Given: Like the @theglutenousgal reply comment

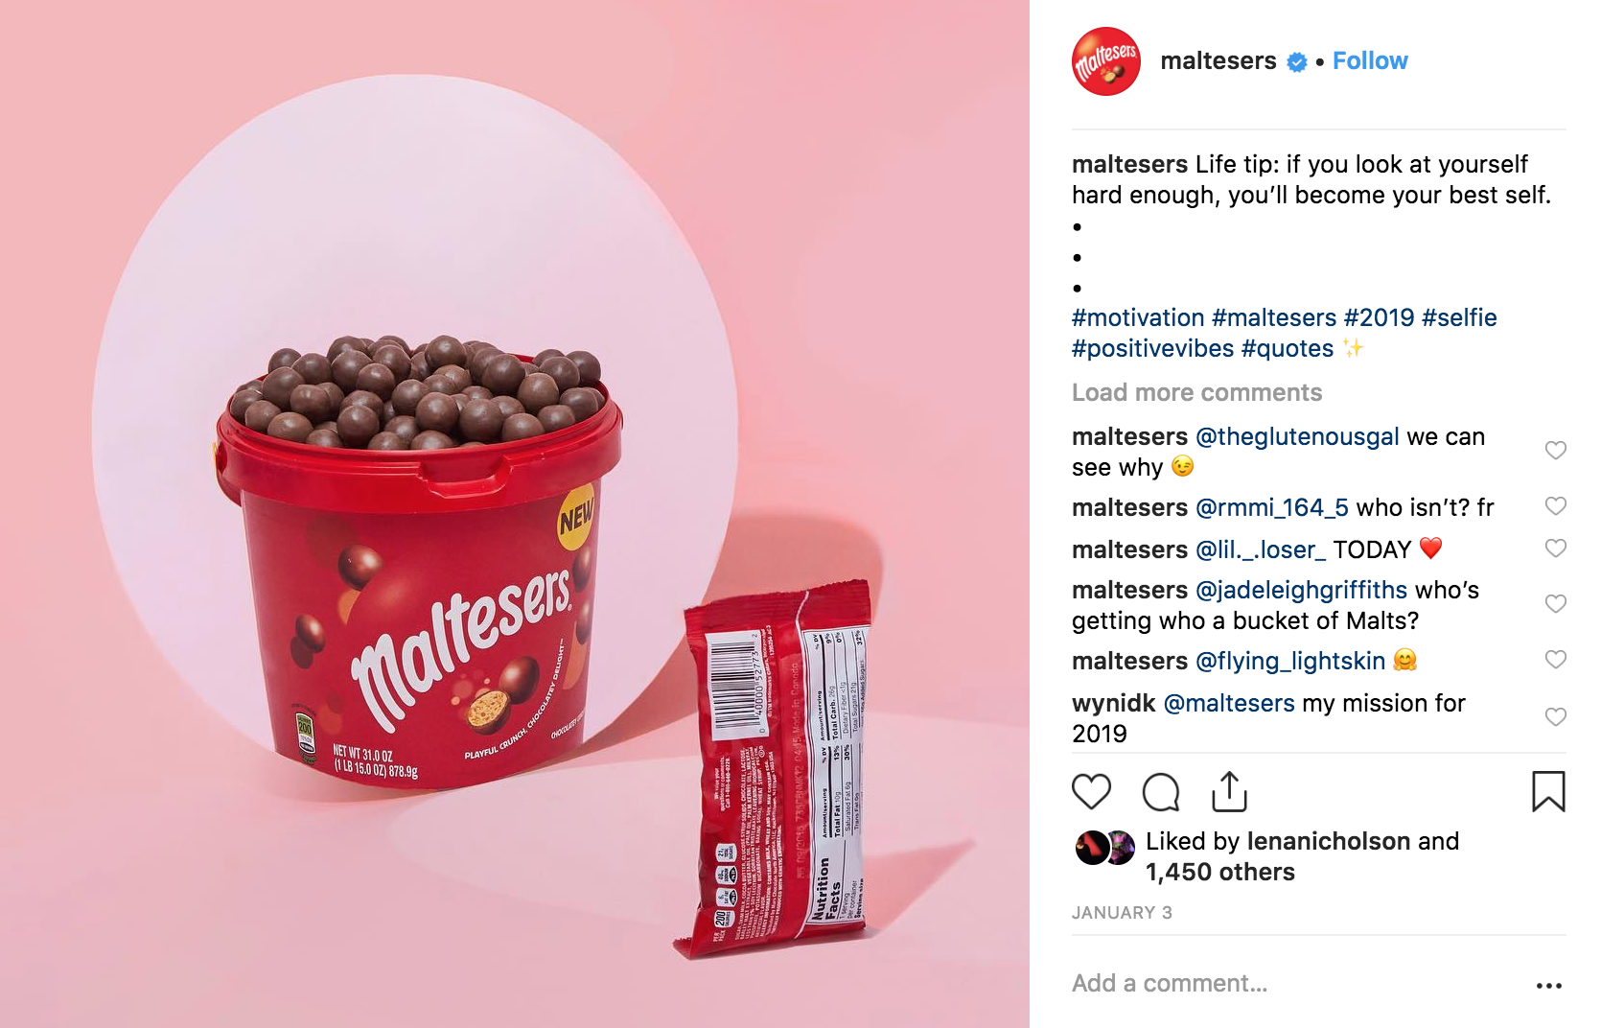Looking at the screenshot, I should [1555, 451].
